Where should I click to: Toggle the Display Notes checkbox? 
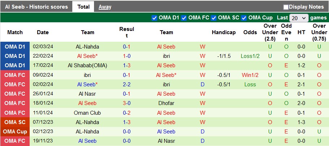click(x=286, y=7)
